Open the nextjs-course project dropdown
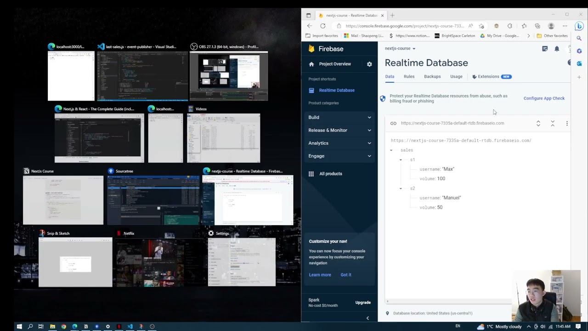This screenshot has width=588, height=331. 400,49
